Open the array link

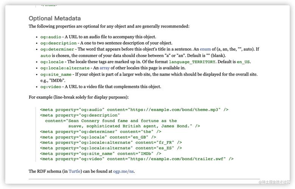coord(105,68)
